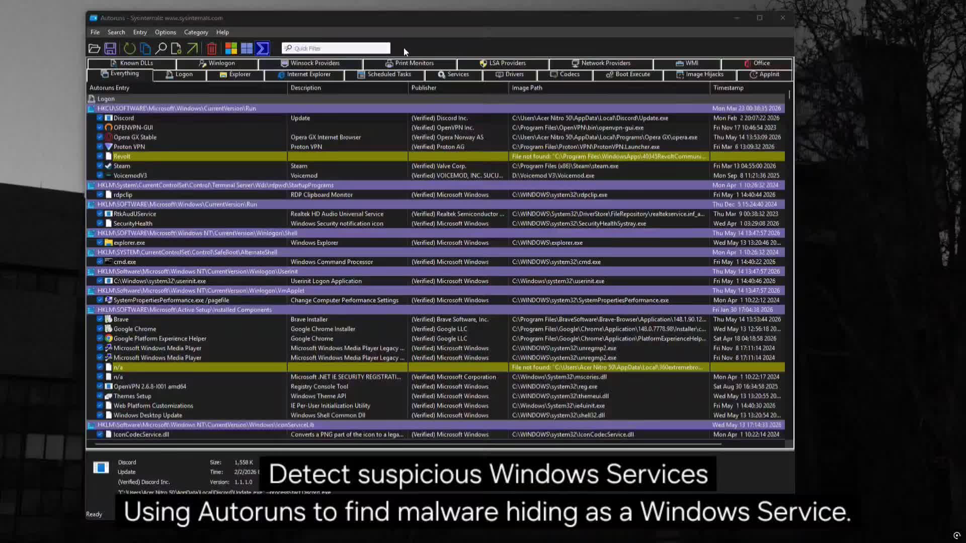The width and height of the screenshot is (966, 543).
Task: Toggle the VoicemodV3 checkbox
Action: tap(100, 175)
